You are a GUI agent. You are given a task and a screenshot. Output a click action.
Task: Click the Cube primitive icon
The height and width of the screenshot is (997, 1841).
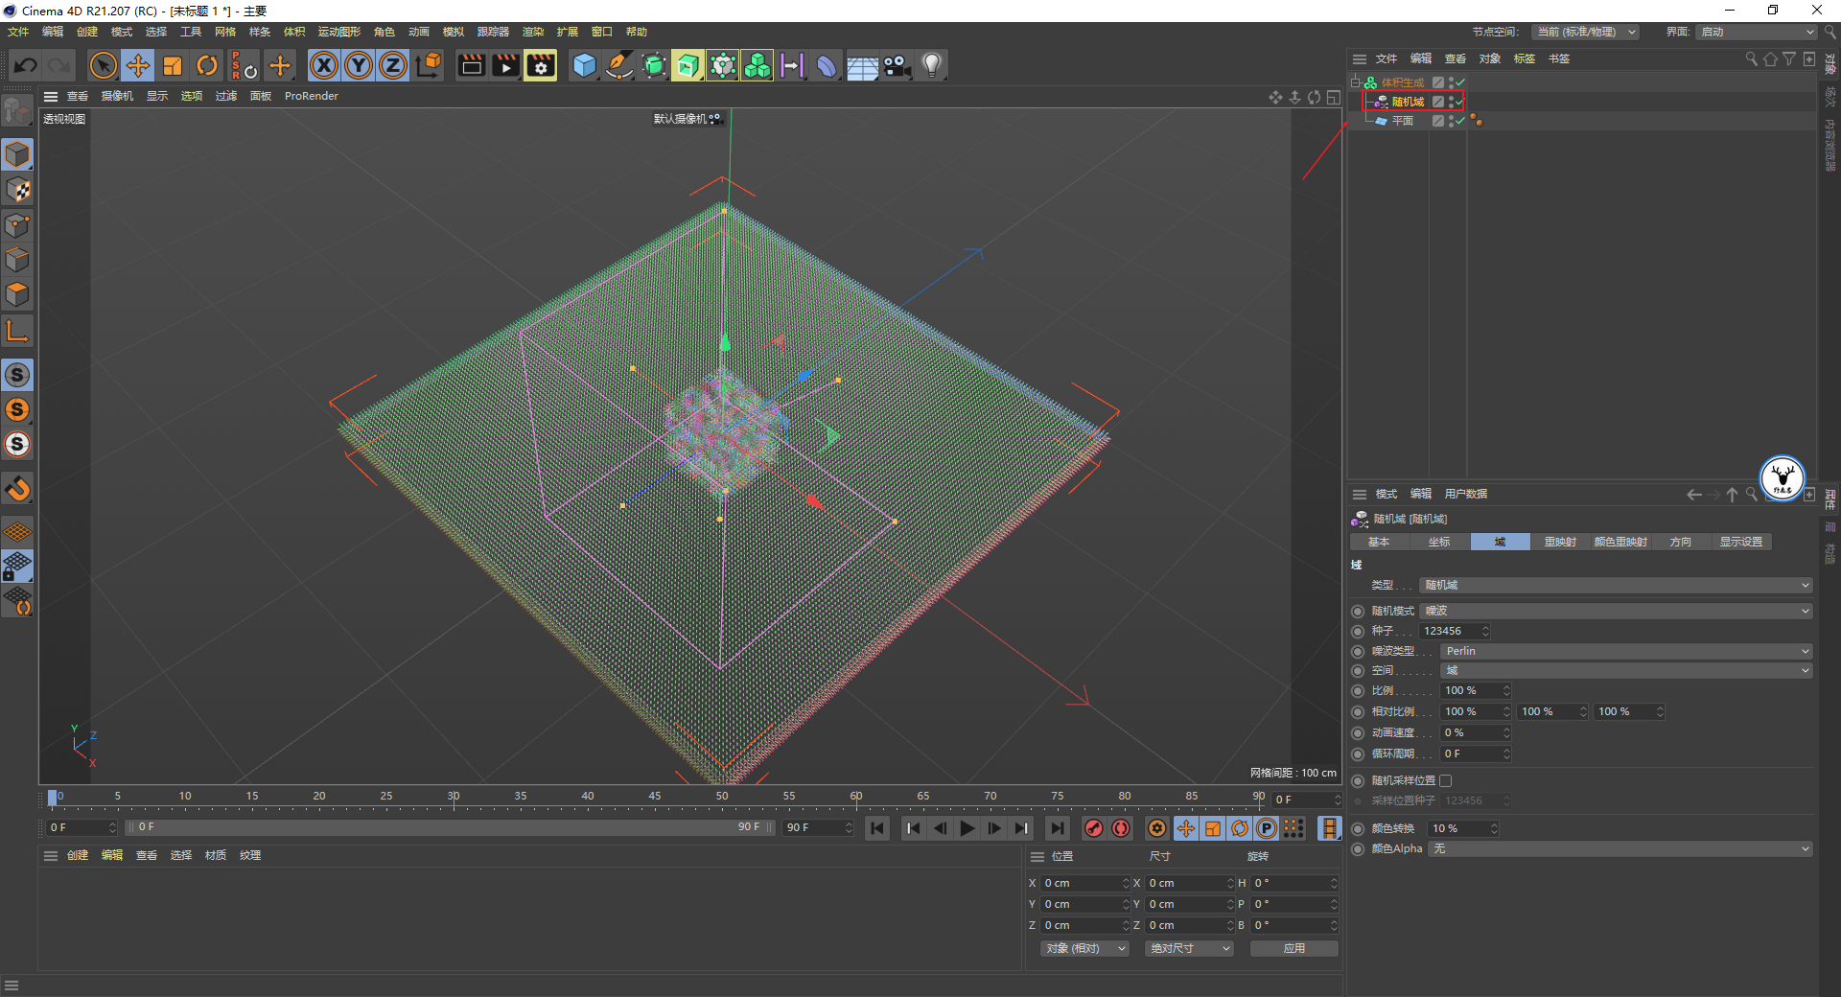tap(584, 65)
